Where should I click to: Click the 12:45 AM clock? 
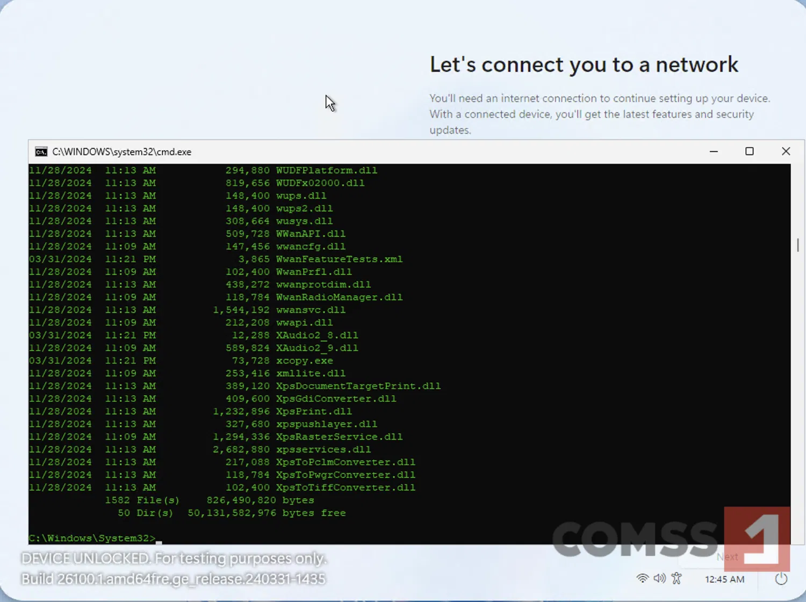click(724, 579)
